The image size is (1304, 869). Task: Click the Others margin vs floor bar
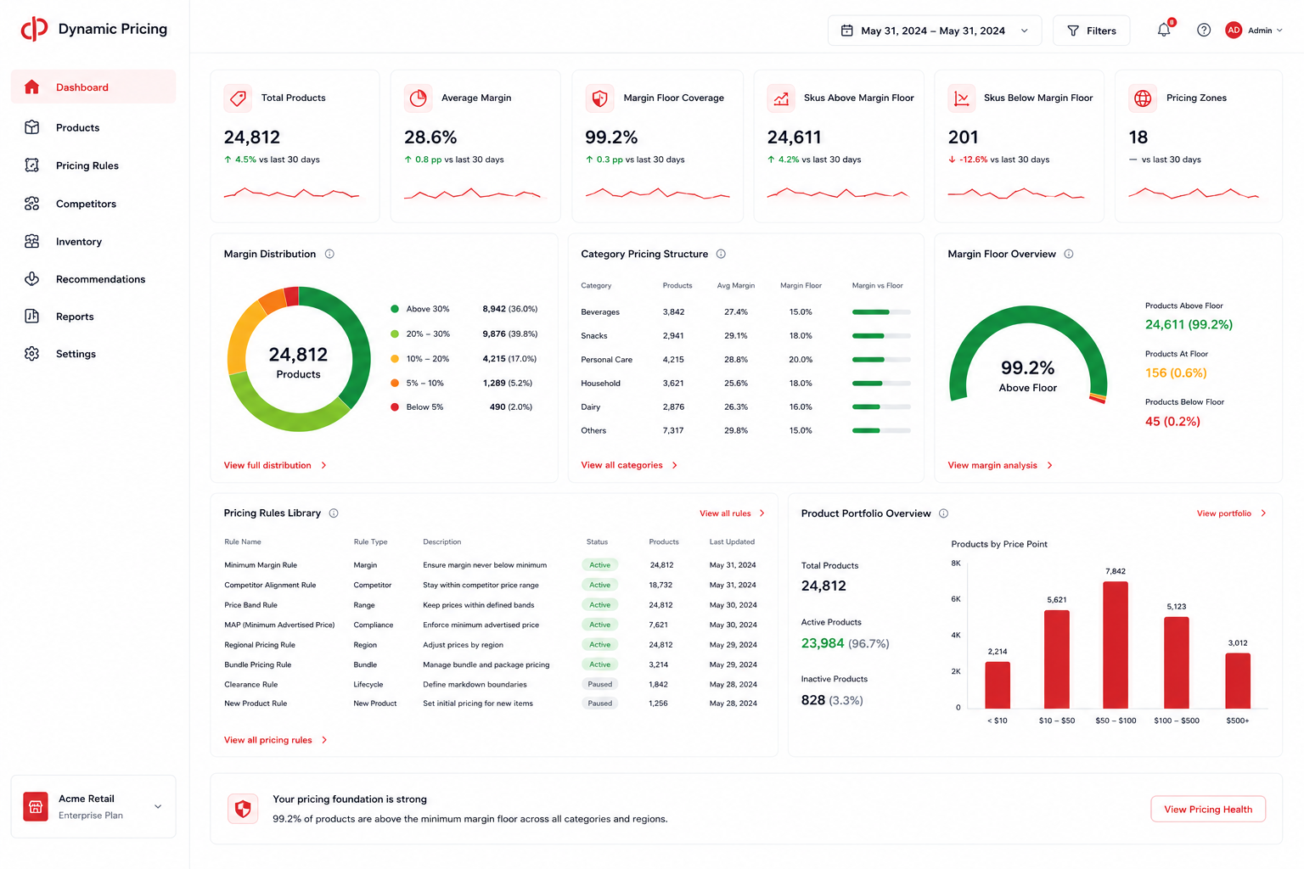[881, 430]
